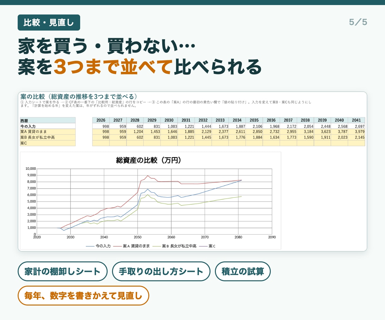Click the 2033 year column header

(220, 120)
